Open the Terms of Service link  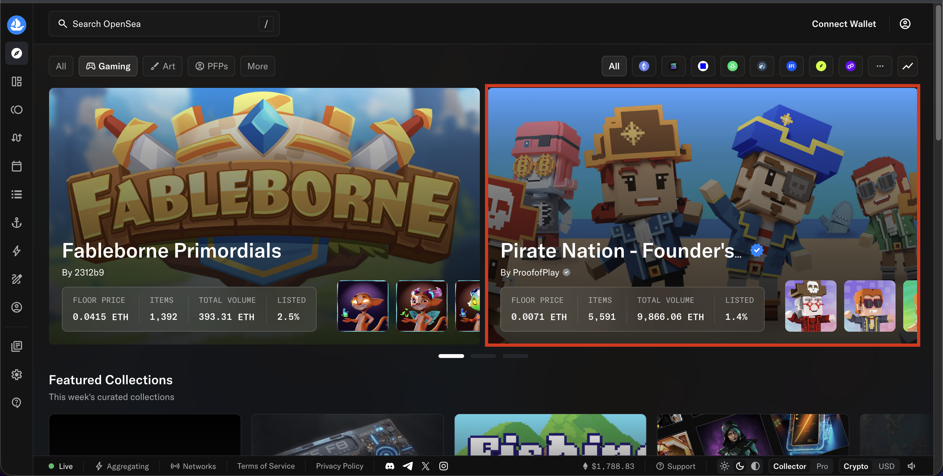pos(266,466)
